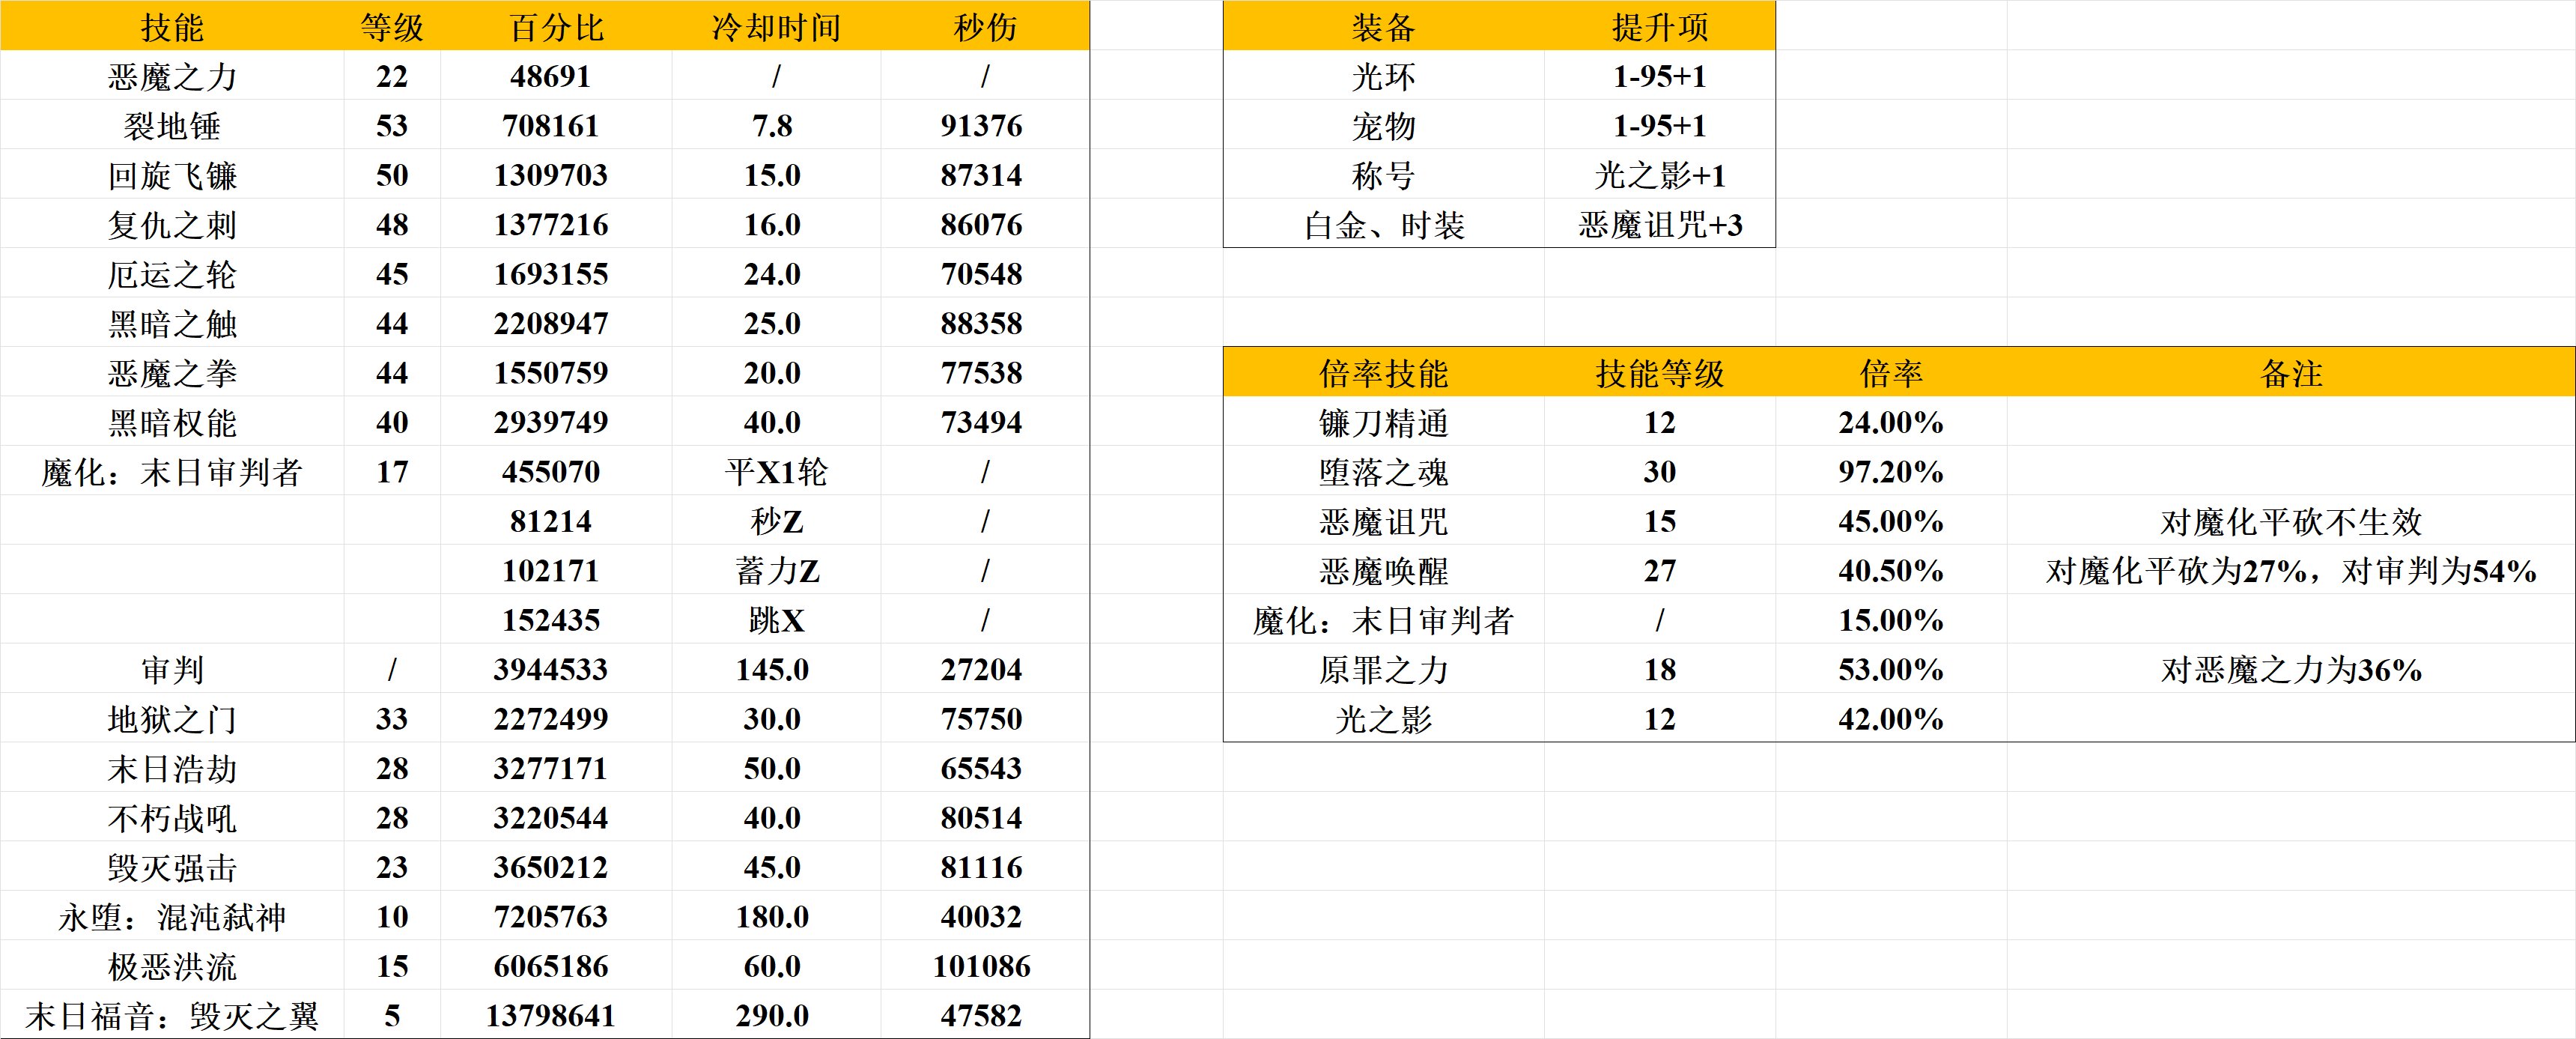Click the 蓄力Z cell
Image resolution: width=2576 pixels, height=1039 pixels.
pyautogui.click(x=776, y=571)
